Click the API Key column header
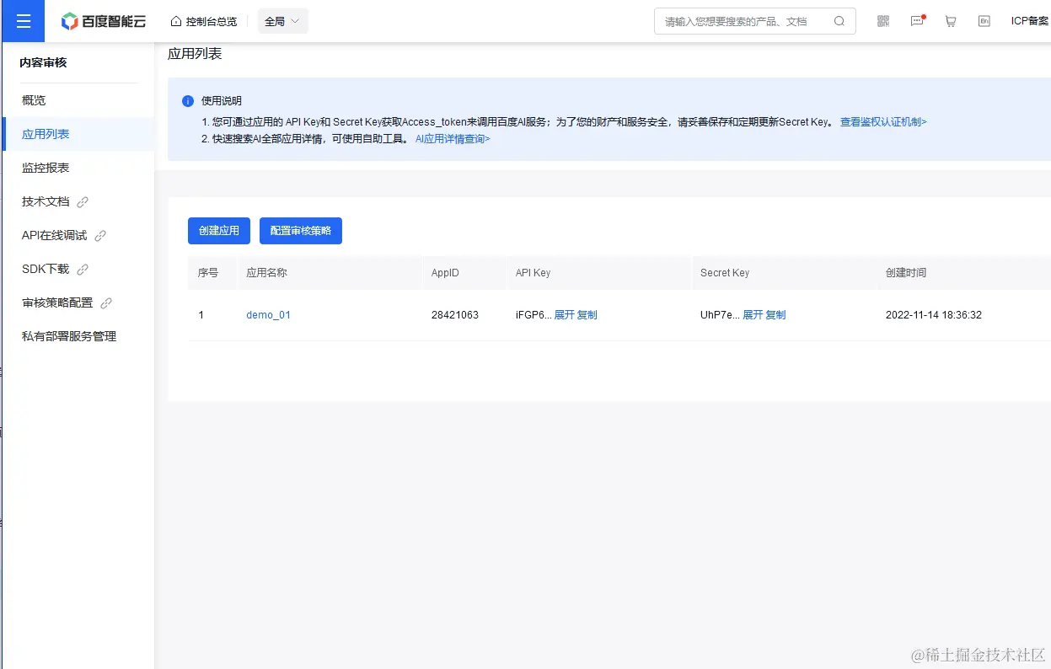This screenshot has height=669, width=1051. point(533,273)
